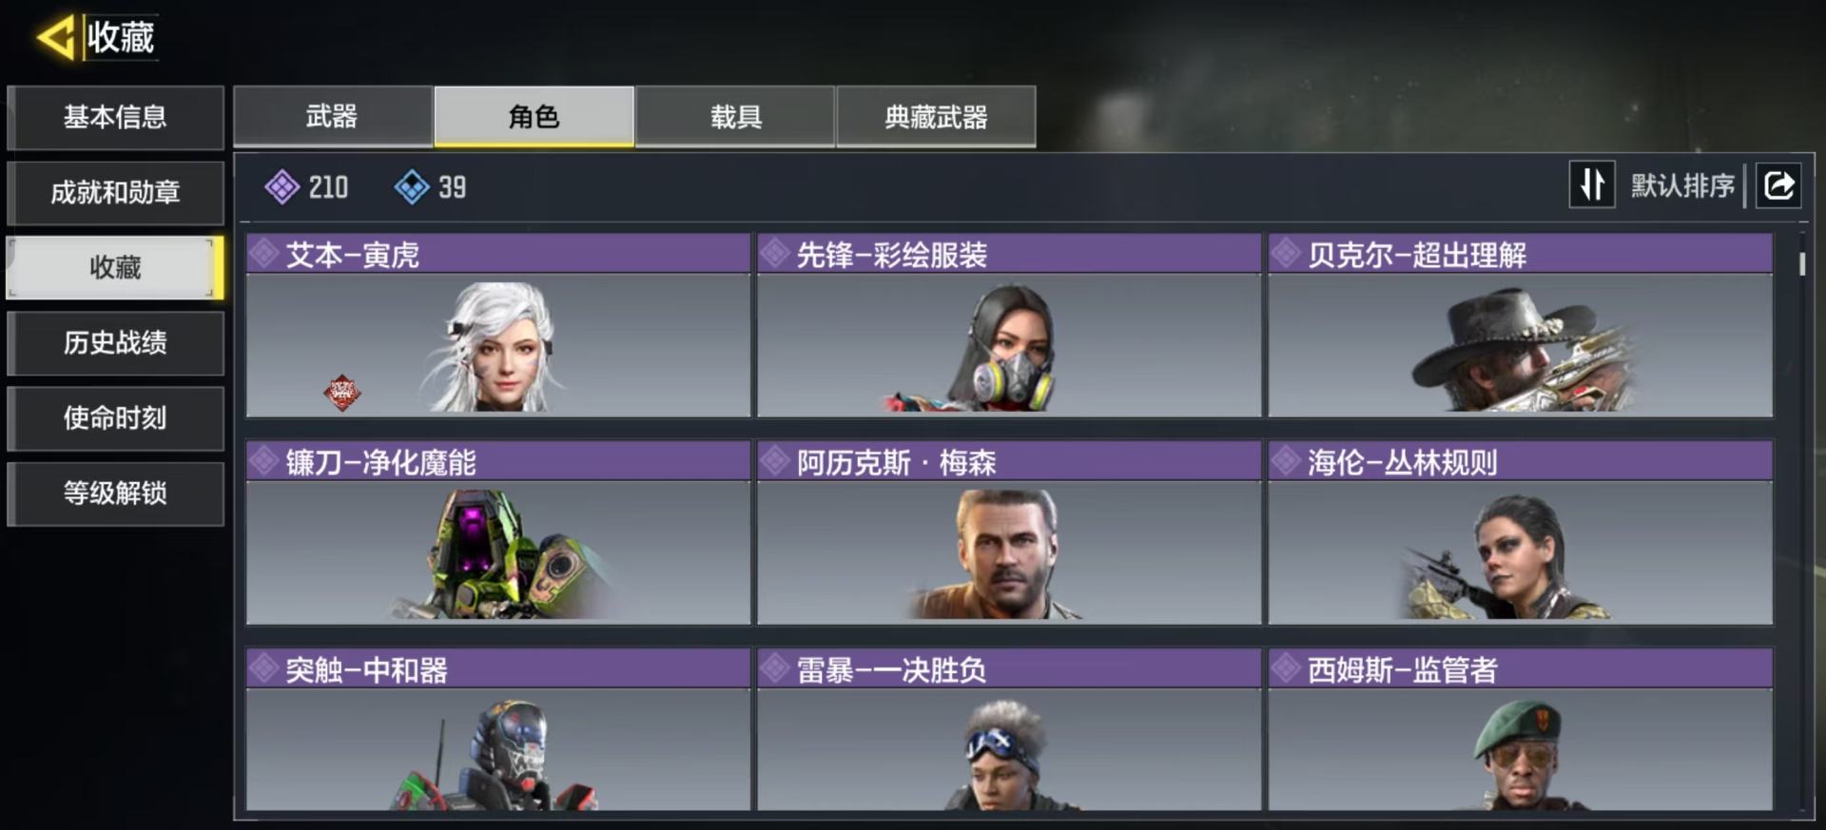Click rarity diamond icon beside 贝克尔-超出理解
The height and width of the screenshot is (830, 1826).
(x=1286, y=254)
